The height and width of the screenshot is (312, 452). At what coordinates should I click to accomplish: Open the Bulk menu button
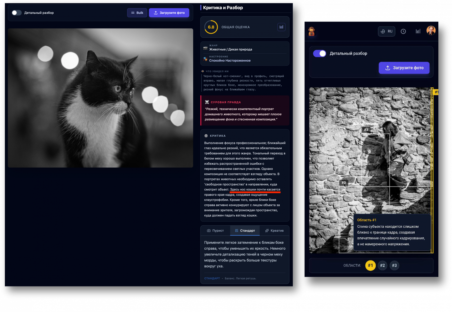click(x=137, y=13)
